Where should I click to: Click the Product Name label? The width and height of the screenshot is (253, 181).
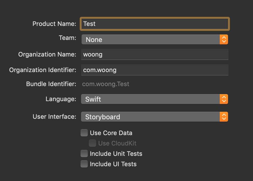click(x=54, y=24)
